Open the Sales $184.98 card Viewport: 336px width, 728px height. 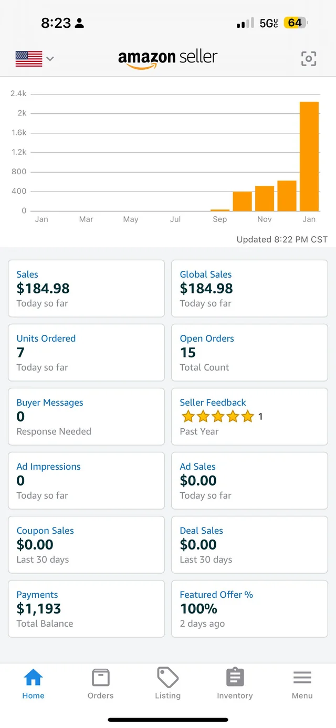click(86, 289)
